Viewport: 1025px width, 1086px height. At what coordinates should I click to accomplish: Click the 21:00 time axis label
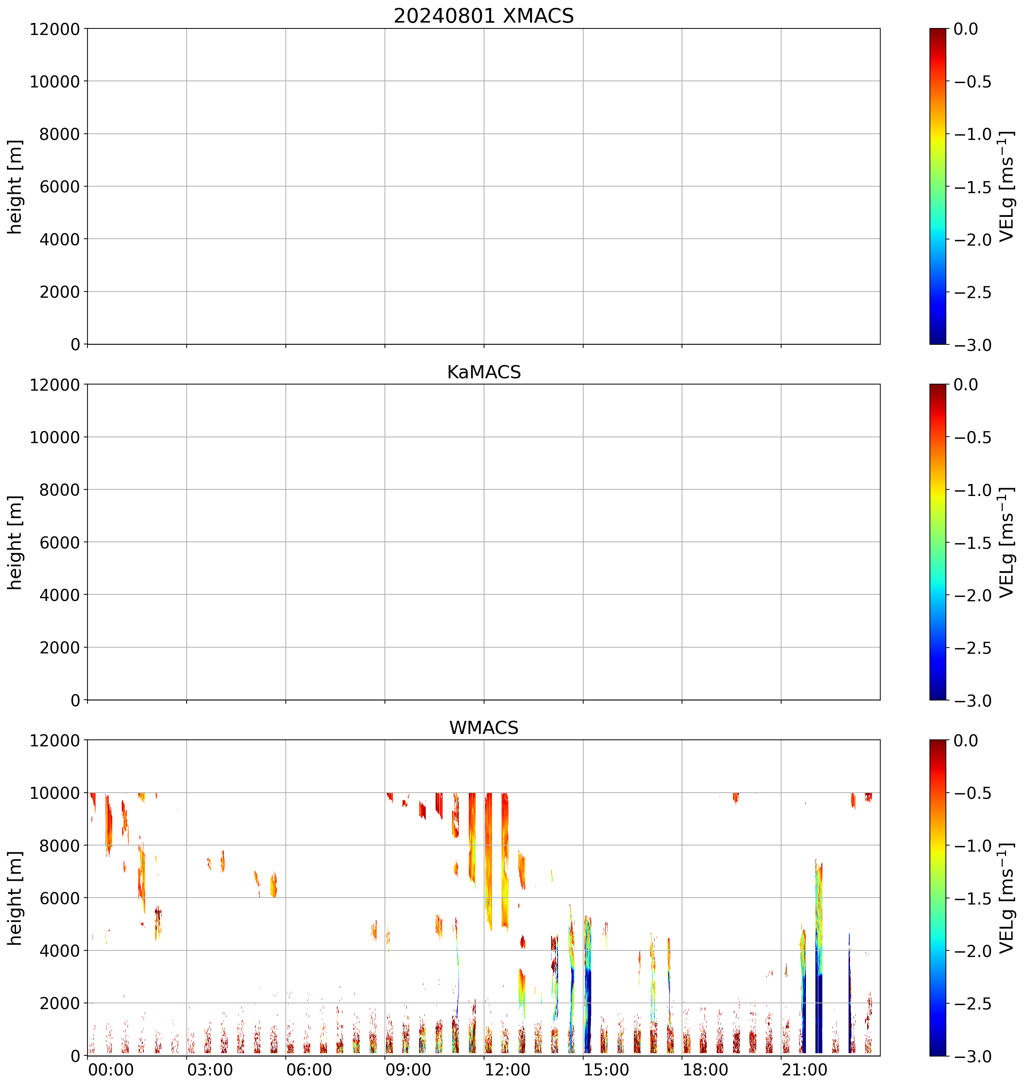[x=805, y=1070]
